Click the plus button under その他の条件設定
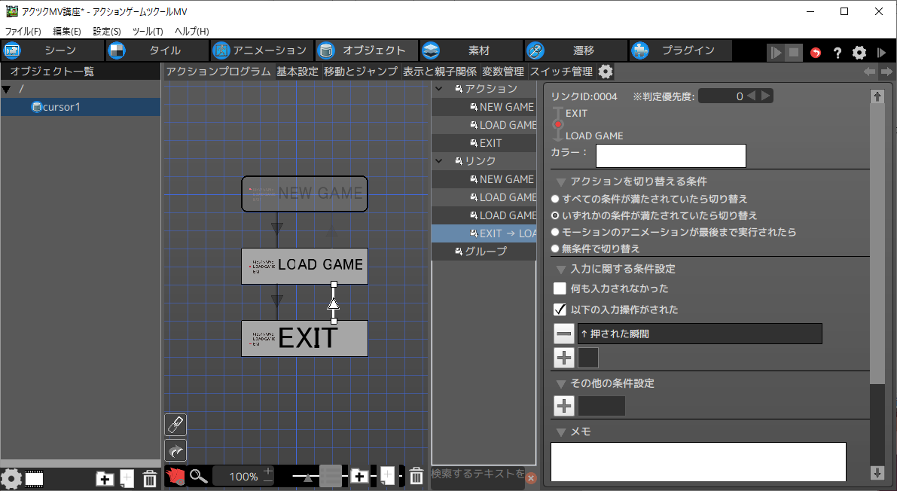The image size is (897, 491). pos(564,406)
